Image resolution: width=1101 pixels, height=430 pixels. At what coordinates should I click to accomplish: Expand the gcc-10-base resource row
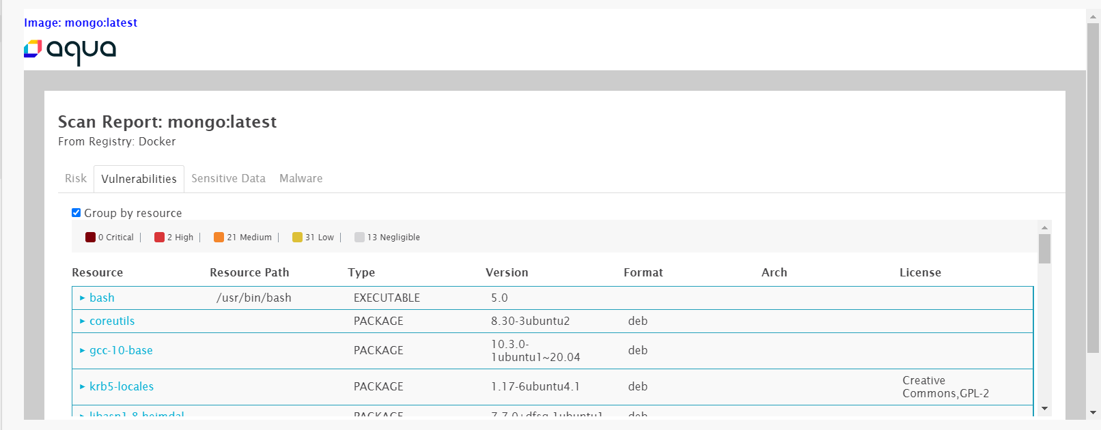click(82, 351)
